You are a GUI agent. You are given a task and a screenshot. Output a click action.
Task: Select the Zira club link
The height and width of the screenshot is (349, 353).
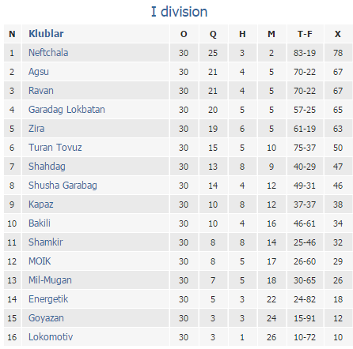tap(36, 129)
